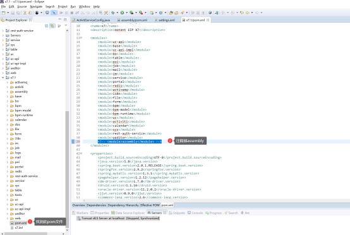
Task: Toggle Link with Editor in Project Explorer
Action: tap(52, 26)
